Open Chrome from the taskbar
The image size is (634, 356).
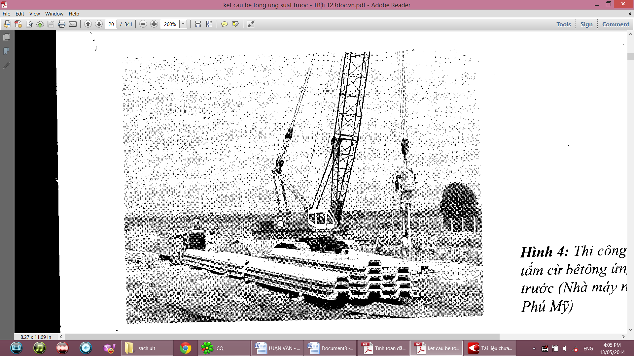point(186,348)
